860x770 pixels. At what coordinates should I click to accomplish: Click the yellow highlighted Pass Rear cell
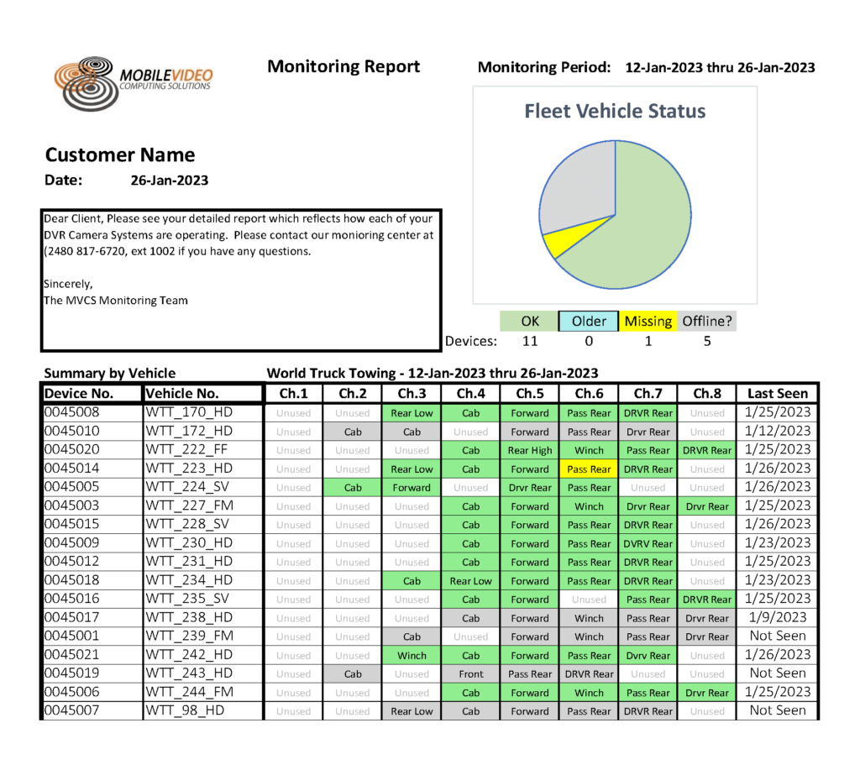tap(589, 469)
